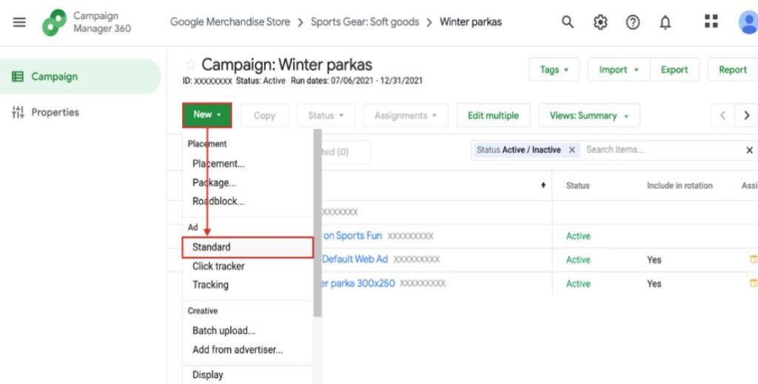
Task: Click the New menu scrollbar
Action: click(x=318, y=222)
